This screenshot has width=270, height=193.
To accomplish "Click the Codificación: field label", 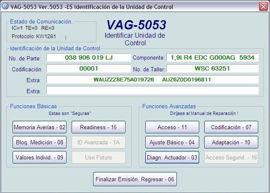I will [x=27, y=69].
